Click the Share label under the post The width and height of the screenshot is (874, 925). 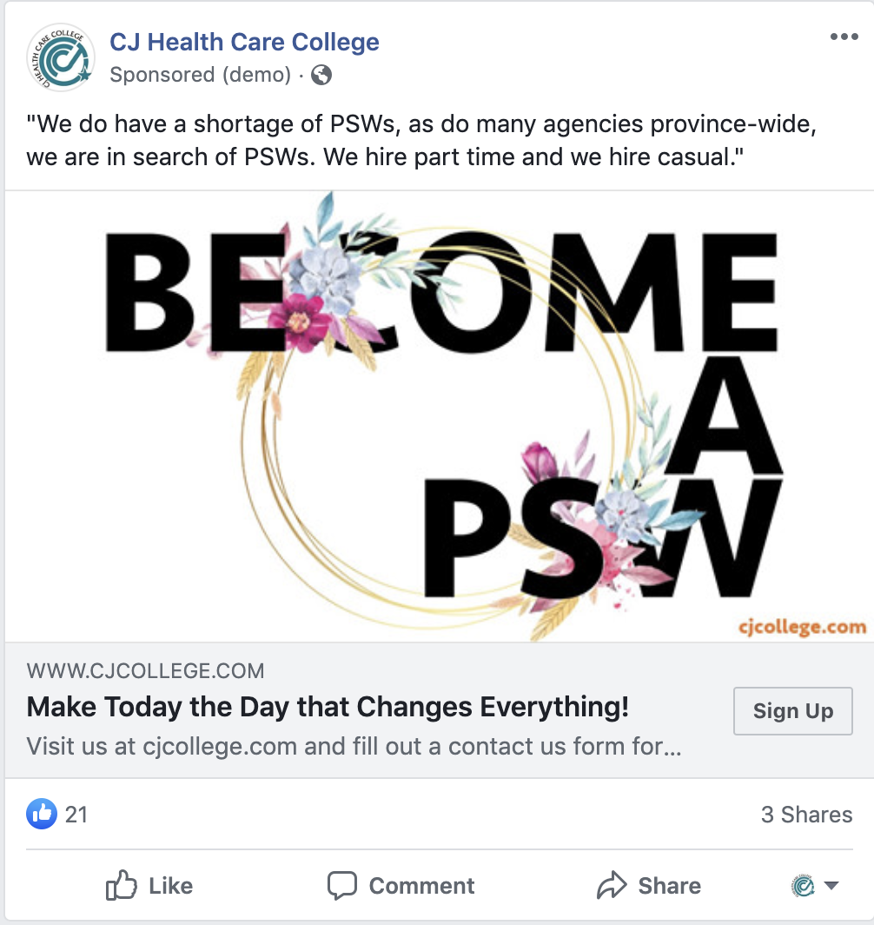coord(670,886)
